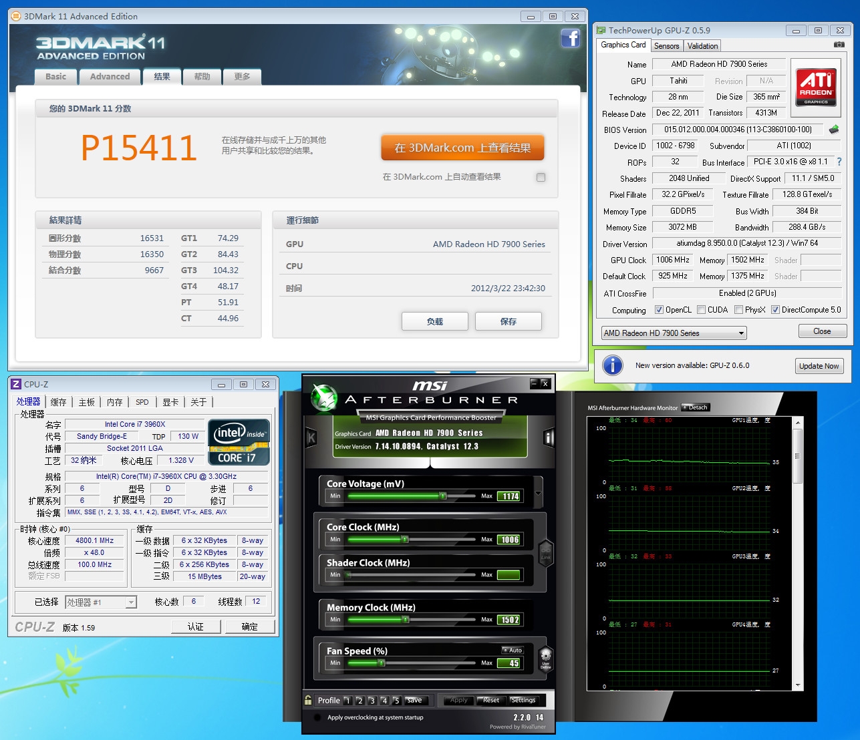Screen dimensions: 860x740
Task: Click the Update Now button
Action: click(x=819, y=366)
